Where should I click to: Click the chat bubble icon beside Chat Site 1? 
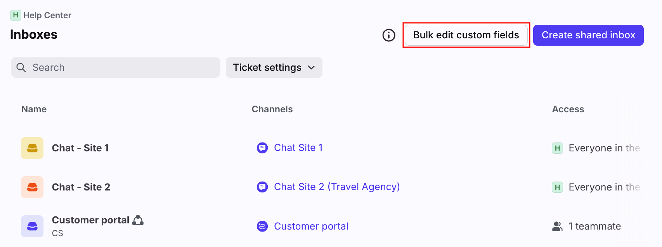coord(262,148)
